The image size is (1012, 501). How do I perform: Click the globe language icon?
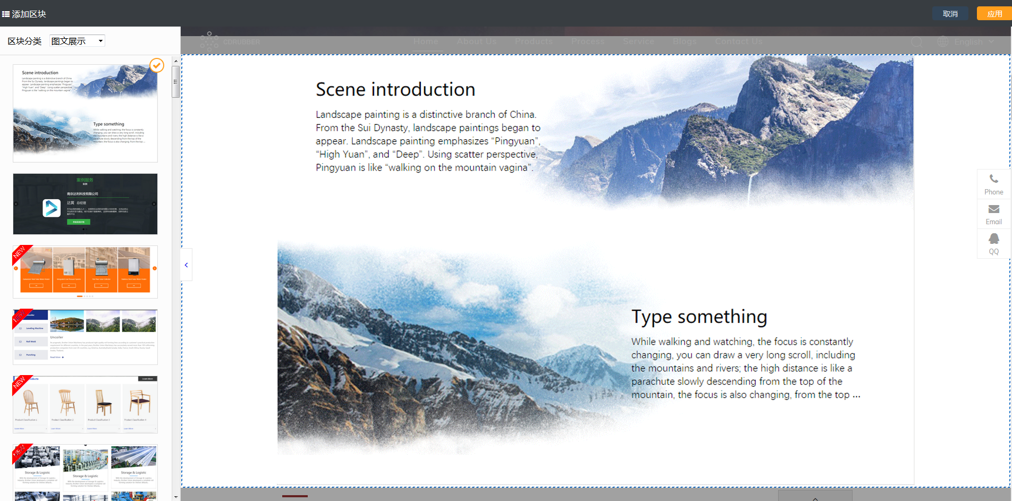[943, 41]
